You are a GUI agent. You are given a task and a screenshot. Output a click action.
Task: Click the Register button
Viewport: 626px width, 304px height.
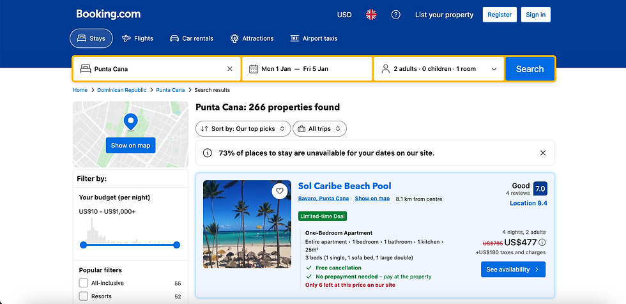(x=500, y=15)
